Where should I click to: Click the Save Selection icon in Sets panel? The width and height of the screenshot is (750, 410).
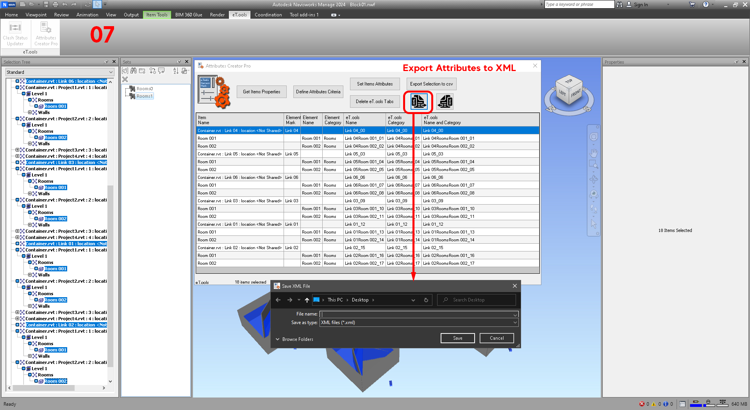125,71
